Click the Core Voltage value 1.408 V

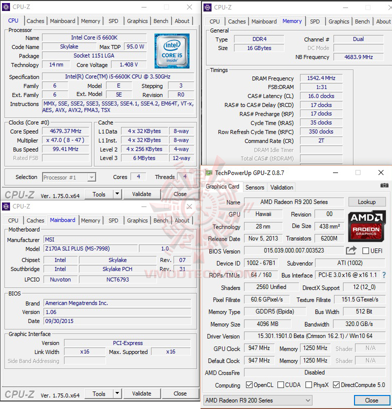[x=129, y=64]
